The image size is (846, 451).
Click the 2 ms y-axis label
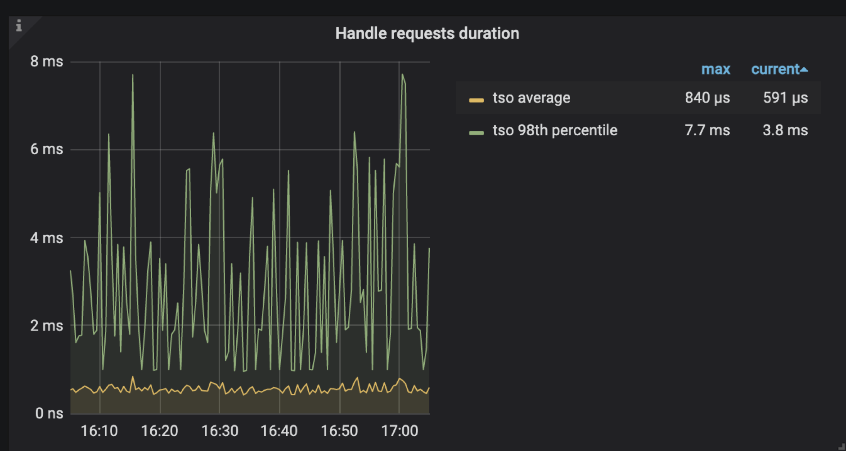pyautogui.click(x=47, y=325)
